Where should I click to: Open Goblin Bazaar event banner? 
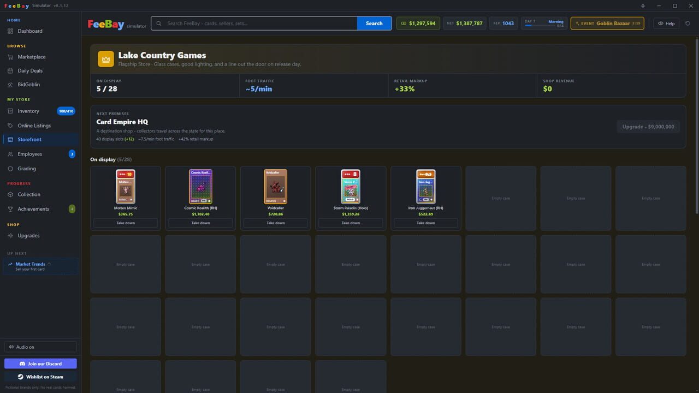tap(607, 23)
